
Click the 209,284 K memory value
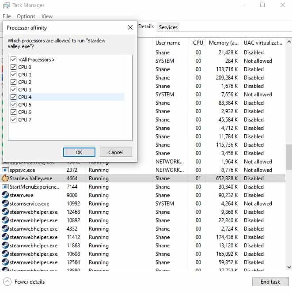(x=227, y=77)
